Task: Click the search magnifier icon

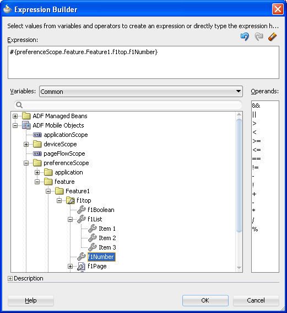Action: [19, 105]
